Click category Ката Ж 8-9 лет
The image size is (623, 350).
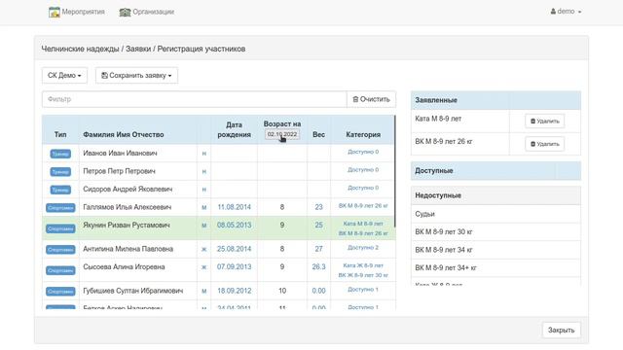[x=363, y=265]
